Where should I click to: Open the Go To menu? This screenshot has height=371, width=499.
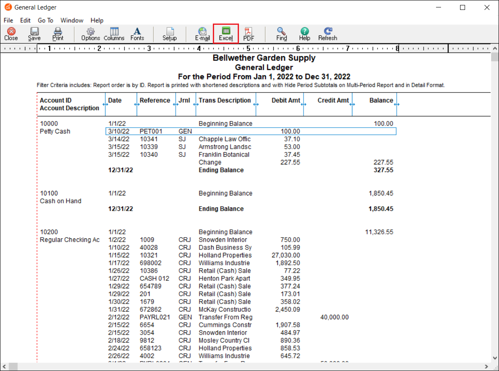[46, 20]
